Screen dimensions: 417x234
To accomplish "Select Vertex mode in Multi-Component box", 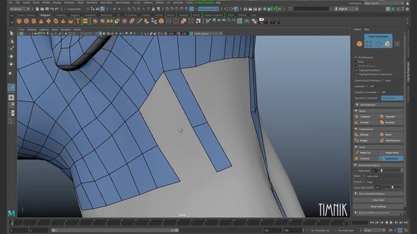I will coord(369,44).
